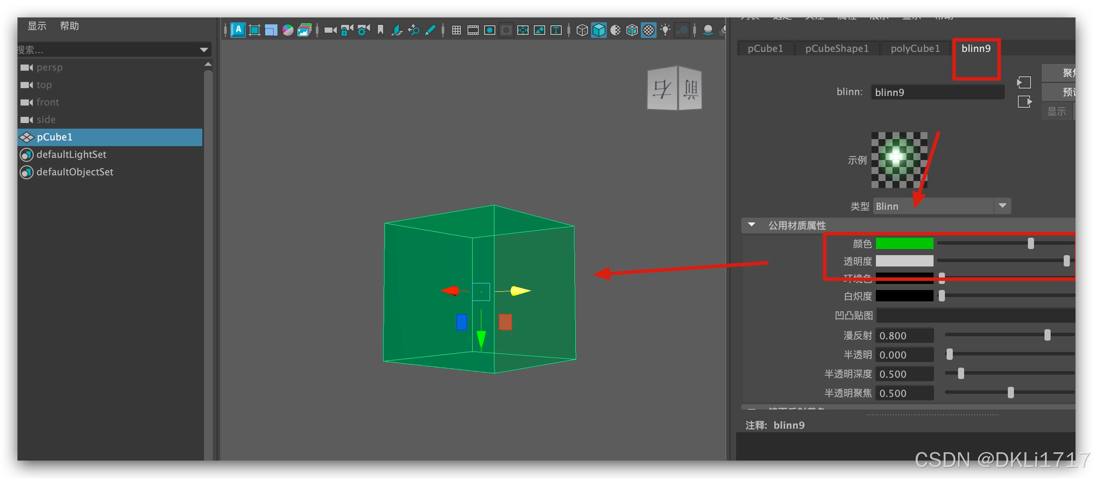Toggle the viewport grid icon
This screenshot has width=1093, height=478.
pyautogui.click(x=457, y=30)
